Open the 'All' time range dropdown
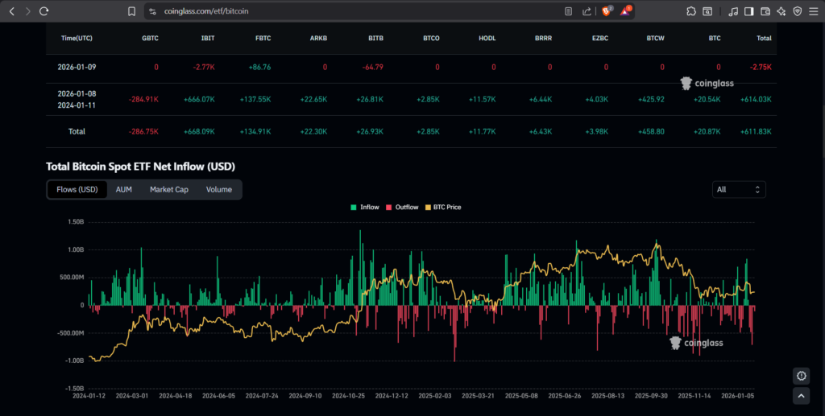This screenshot has width=825, height=416. pos(739,189)
